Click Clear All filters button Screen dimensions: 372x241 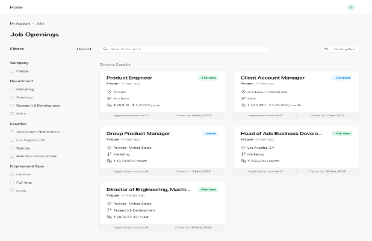pos(84,49)
